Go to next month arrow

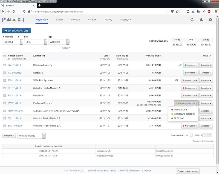click(19, 37)
